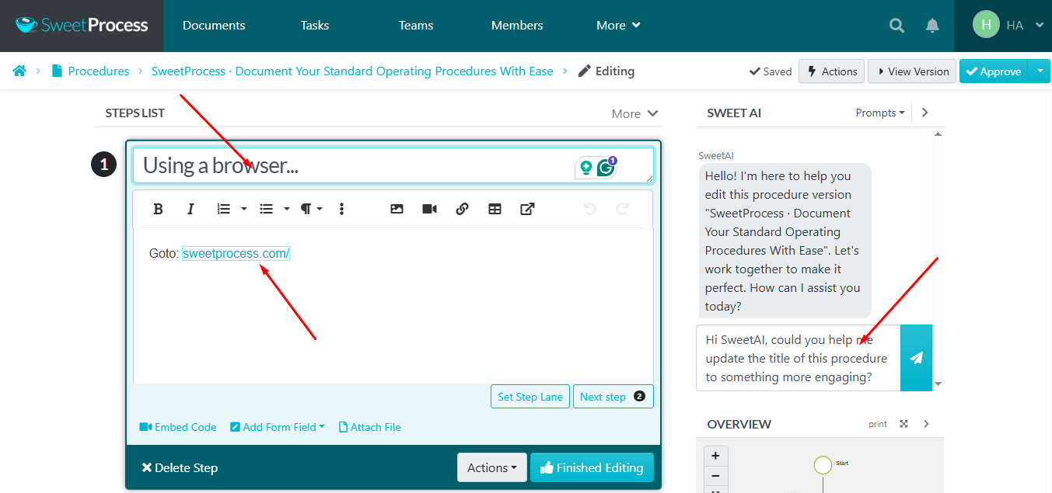Open the procedure title breadcrumb link

coord(352,71)
